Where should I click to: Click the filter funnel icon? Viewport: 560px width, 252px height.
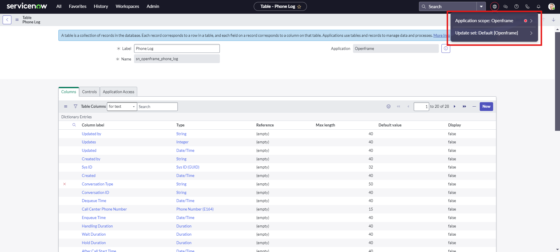pyautogui.click(x=75, y=107)
